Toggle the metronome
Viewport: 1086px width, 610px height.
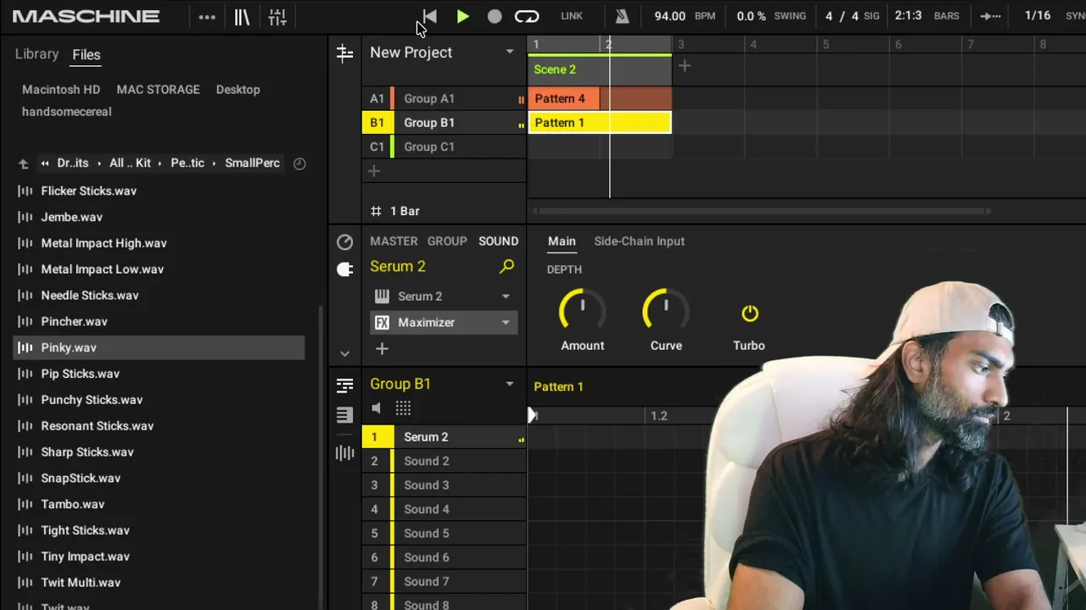click(x=622, y=16)
